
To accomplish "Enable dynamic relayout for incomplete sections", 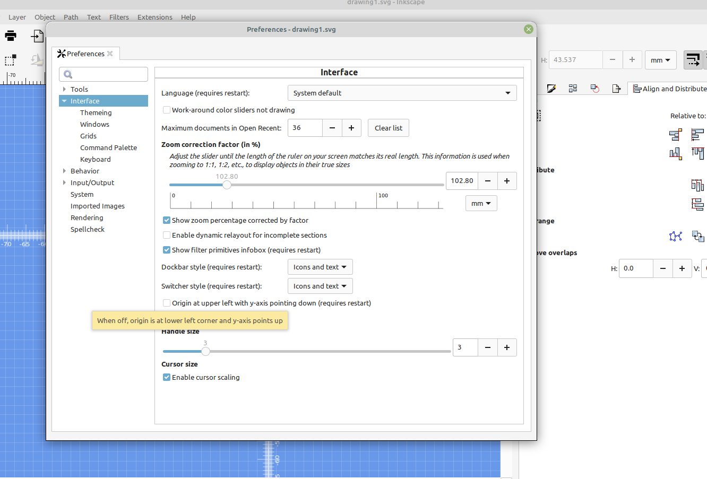I will (x=167, y=235).
